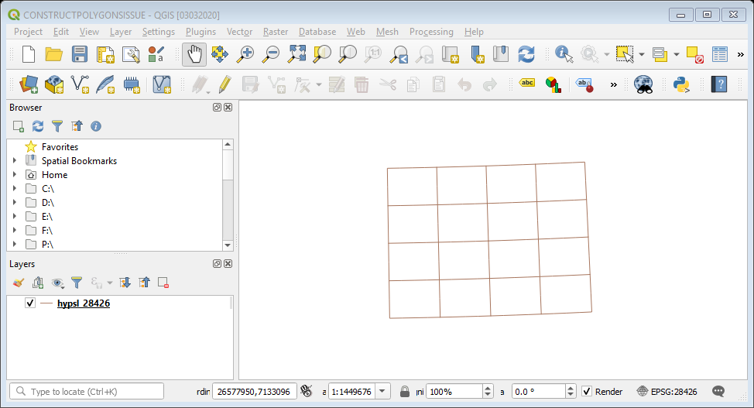This screenshot has width=754, height=408.
Task: Open the Select Features tool dropdown arrow
Action: 642,54
